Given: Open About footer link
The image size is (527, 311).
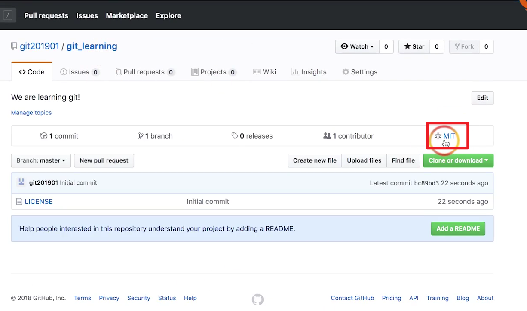Looking at the screenshot, I should (x=485, y=298).
